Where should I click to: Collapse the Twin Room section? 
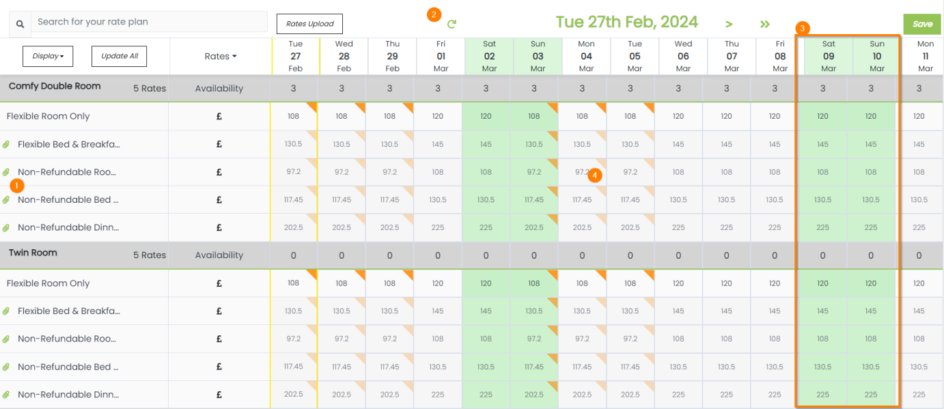tap(33, 253)
